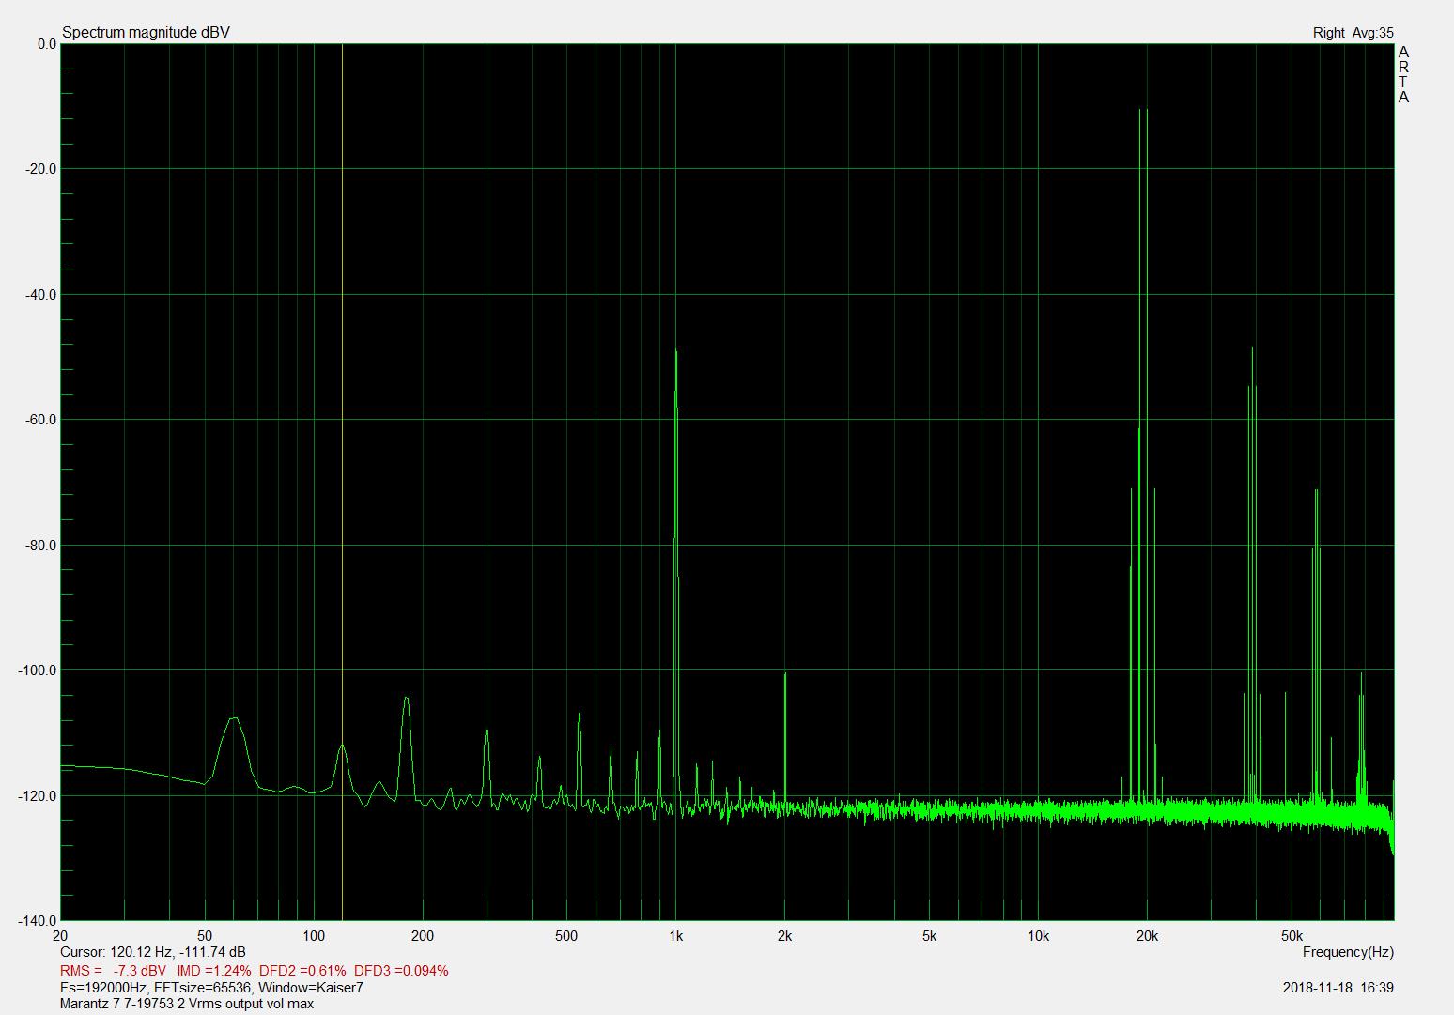1454x1015 pixels.
Task: Click the '500' frequency axis label
Action: pos(566,936)
